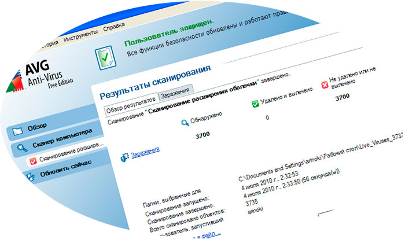Click the update icon beside Обновить сейчас
Image resolution: width=405 pixels, height=239 pixels.
click(31, 177)
